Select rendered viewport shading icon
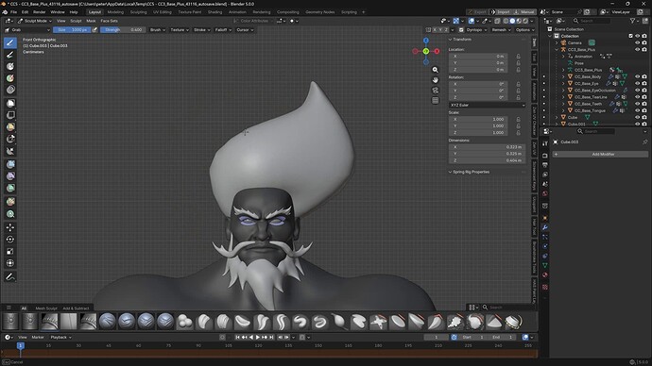The width and height of the screenshot is (652, 366). click(525, 21)
